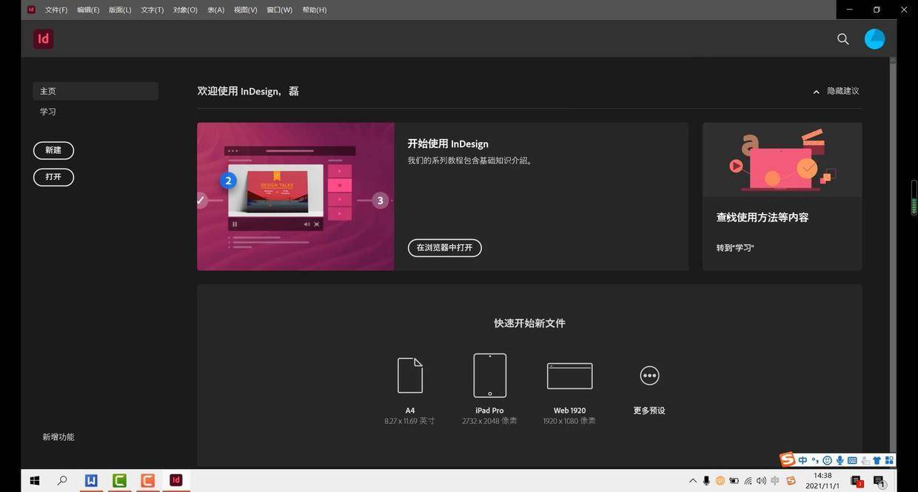Collapse suggestions with 隐藏建议 chevron

click(x=816, y=92)
